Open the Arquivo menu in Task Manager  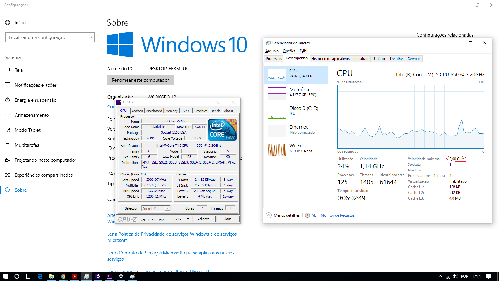(272, 51)
